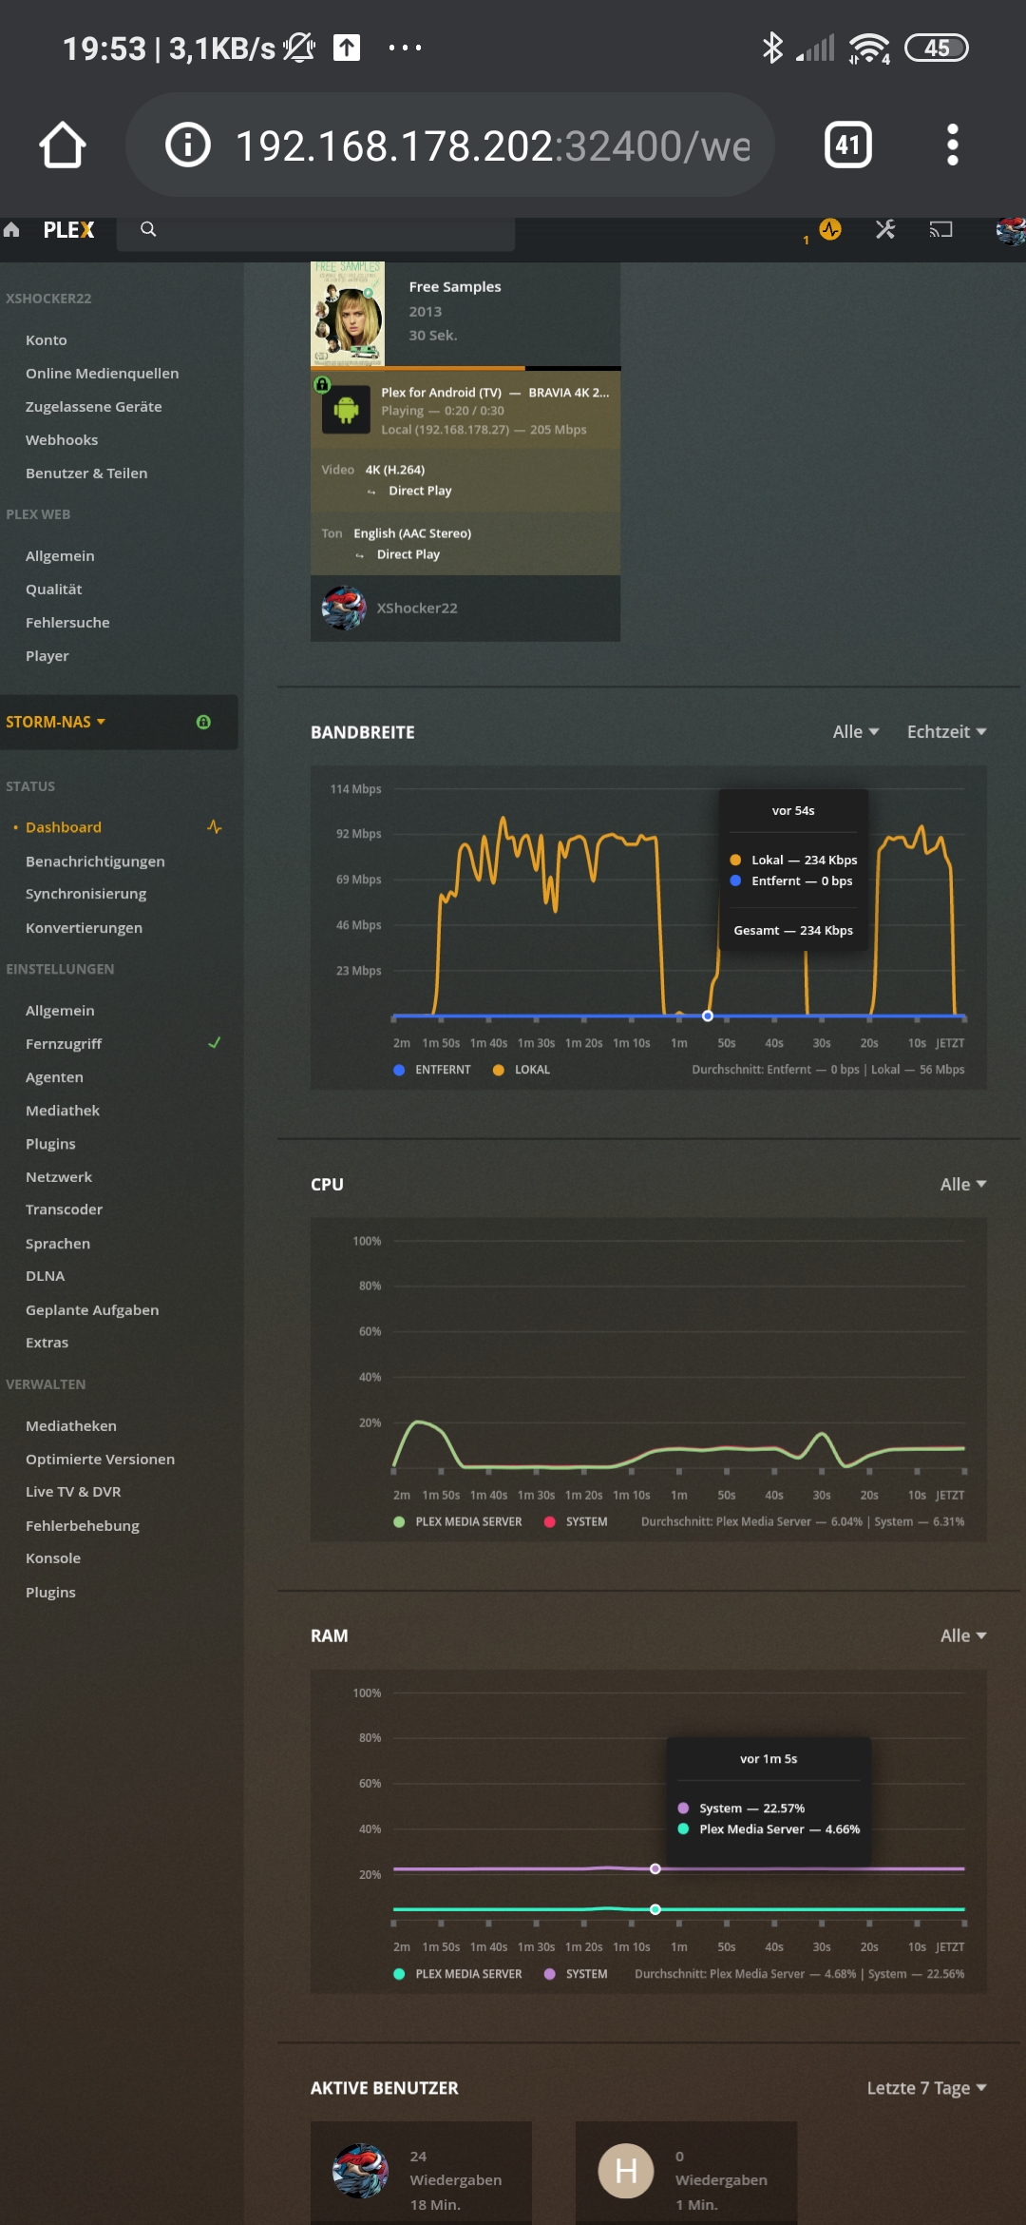Open the activity indicator icon in header
The height and width of the screenshot is (2225, 1026).
(x=830, y=229)
